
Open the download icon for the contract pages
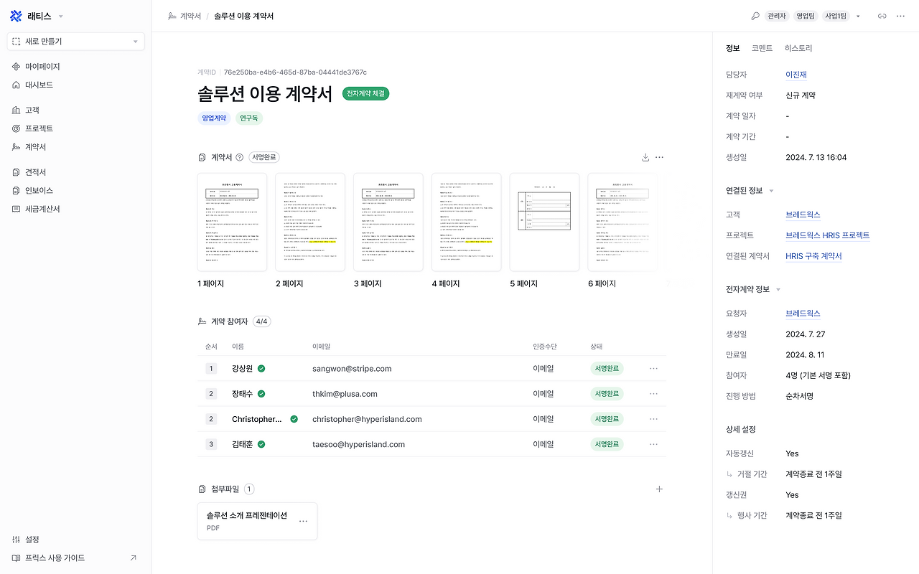click(x=645, y=156)
